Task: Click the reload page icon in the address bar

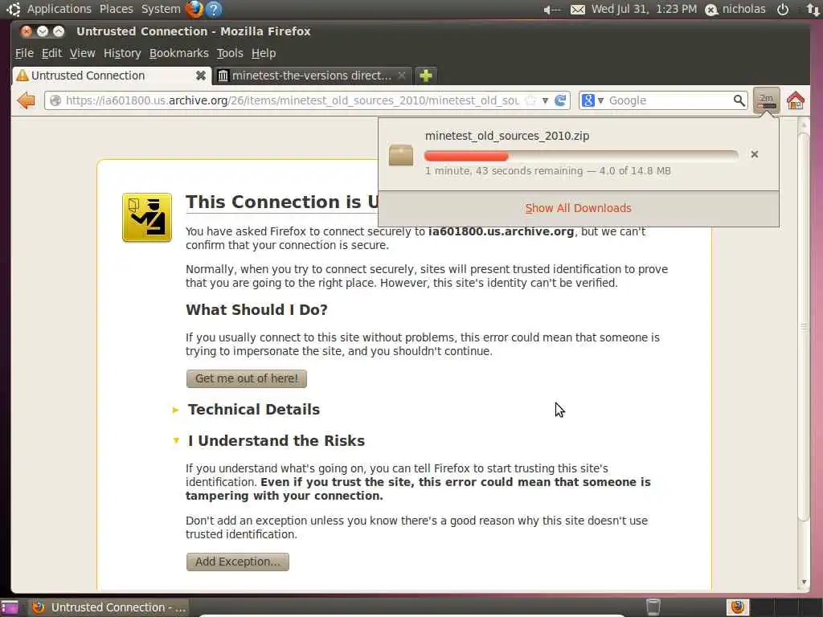Action: click(x=560, y=100)
